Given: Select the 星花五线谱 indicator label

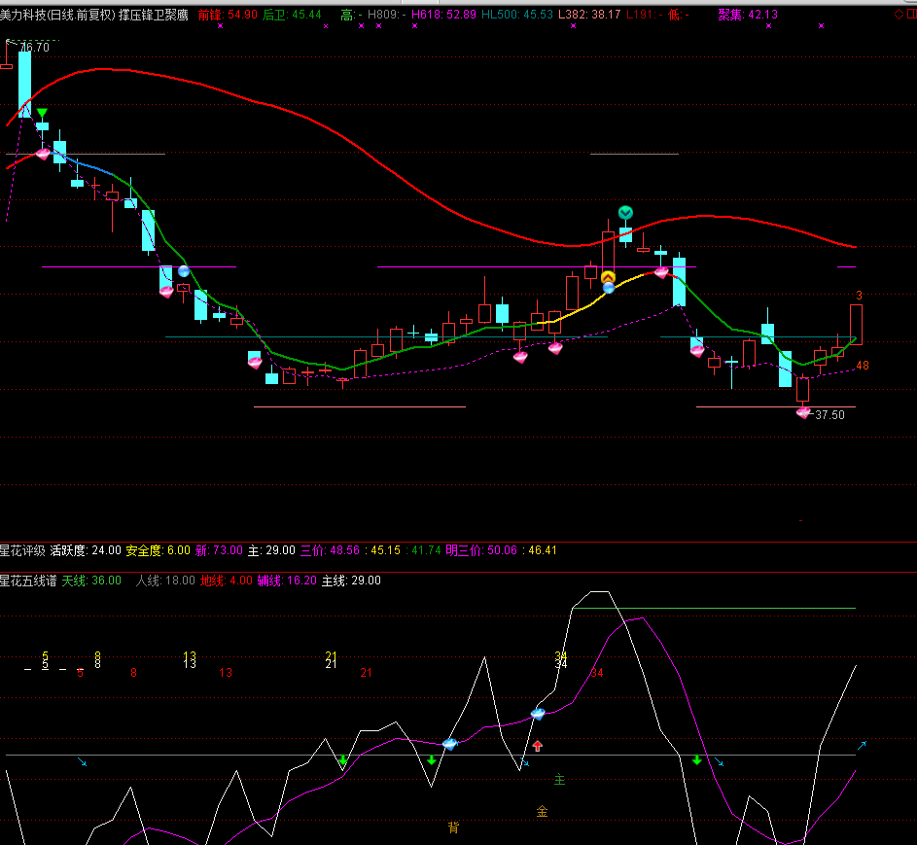Looking at the screenshot, I should (29, 581).
